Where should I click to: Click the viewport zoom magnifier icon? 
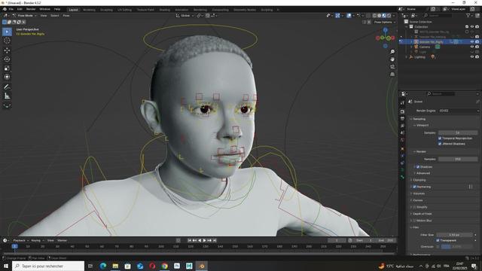point(392,52)
